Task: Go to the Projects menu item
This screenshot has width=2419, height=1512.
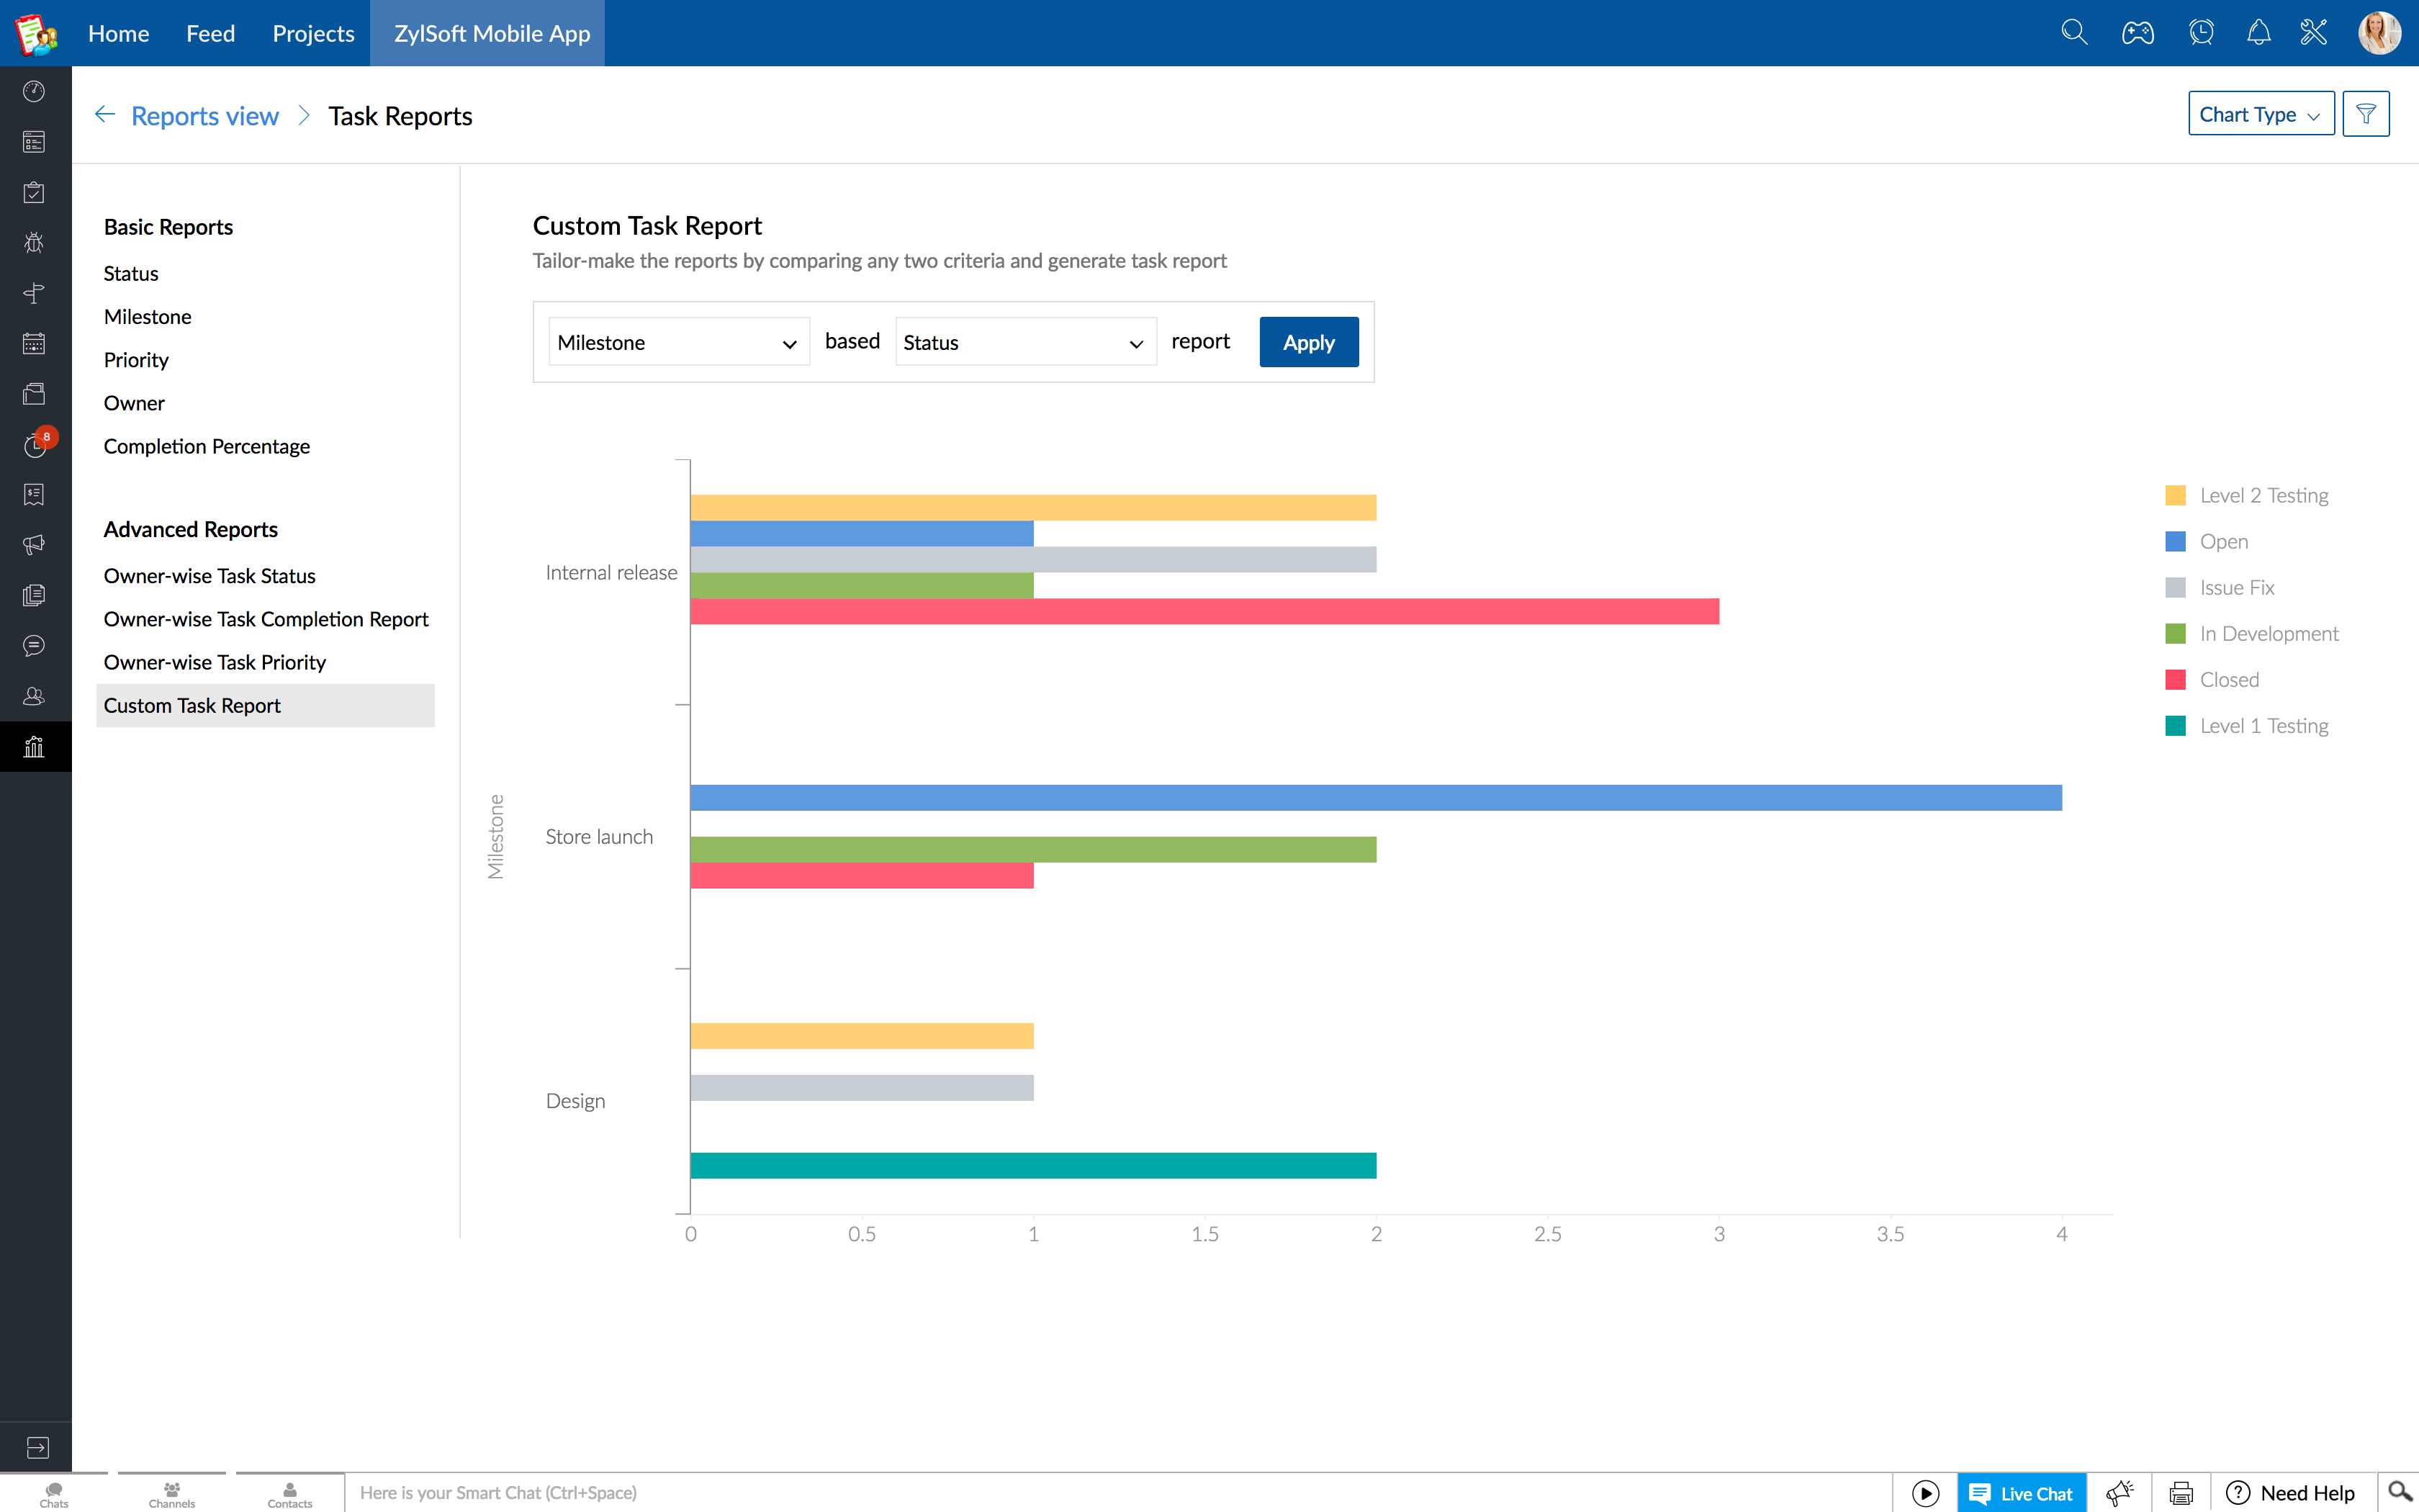Action: [313, 33]
